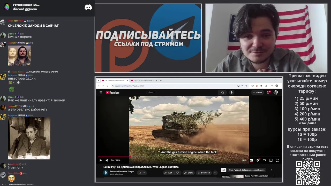
Task: Open browser profile avatar
Action: click(276, 86)
